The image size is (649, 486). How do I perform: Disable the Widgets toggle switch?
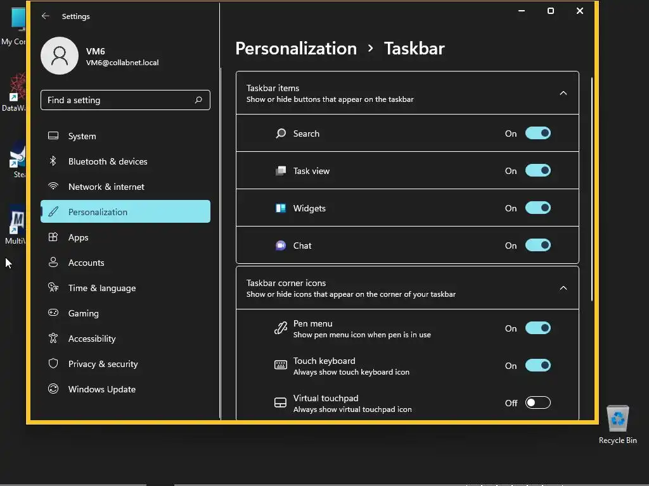pyautogui.click(x=537, y=208)
